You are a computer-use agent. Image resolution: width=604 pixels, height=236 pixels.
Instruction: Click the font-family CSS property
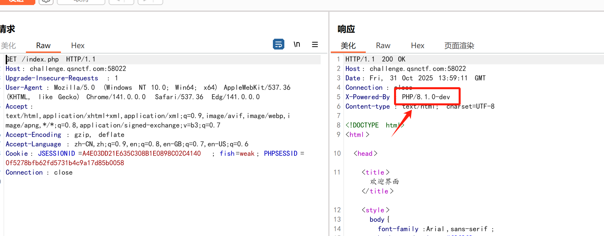(x=398, y=229)
